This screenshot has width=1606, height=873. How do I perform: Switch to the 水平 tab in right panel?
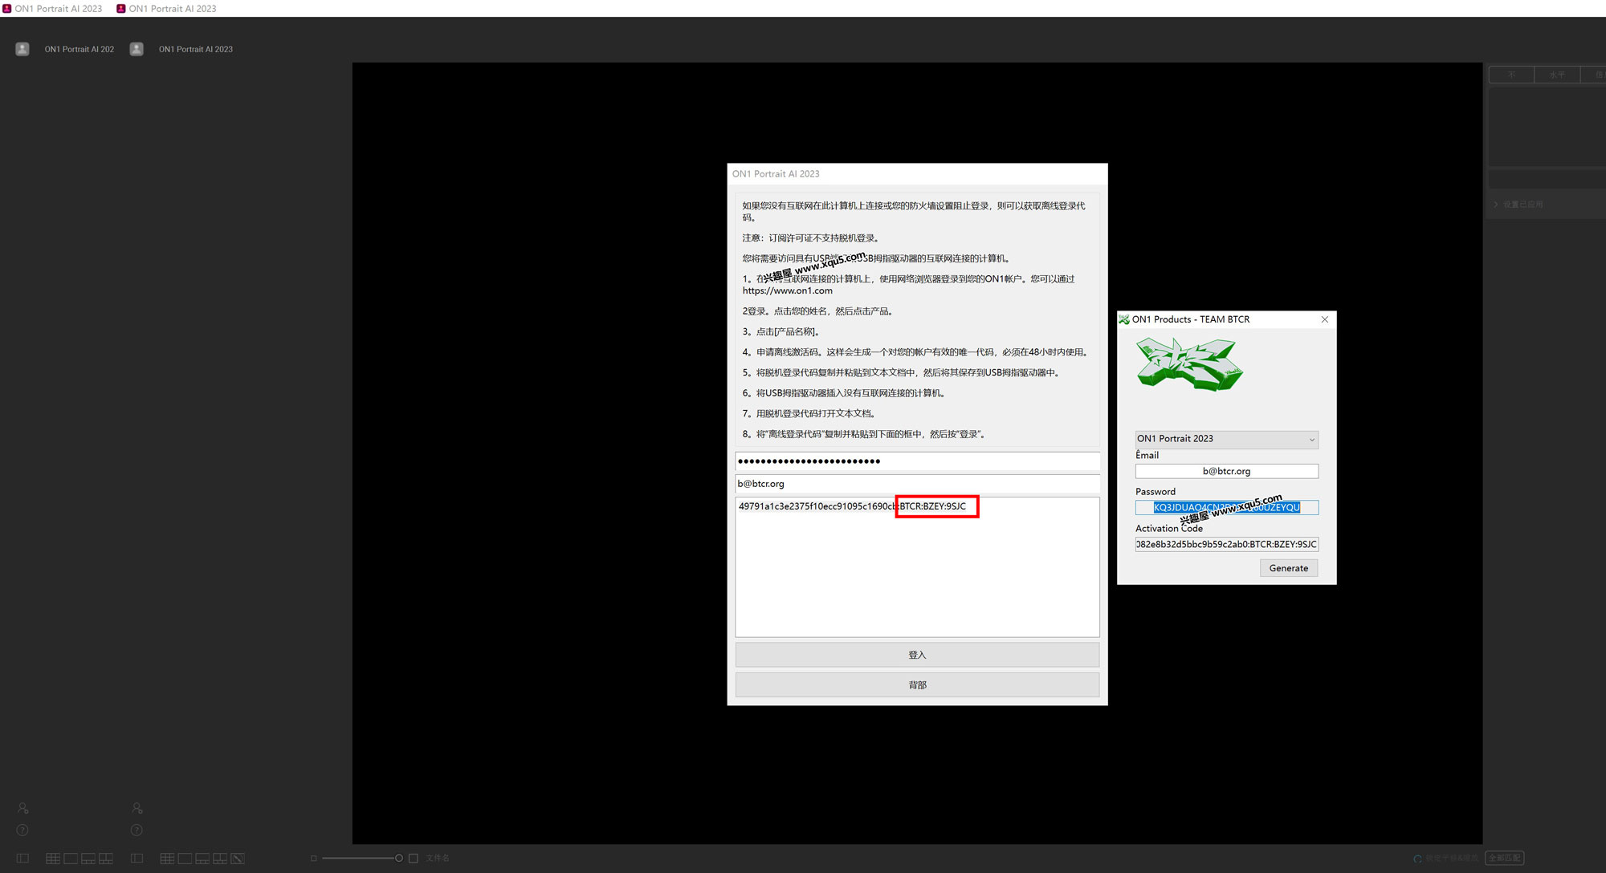[1557, 75]
